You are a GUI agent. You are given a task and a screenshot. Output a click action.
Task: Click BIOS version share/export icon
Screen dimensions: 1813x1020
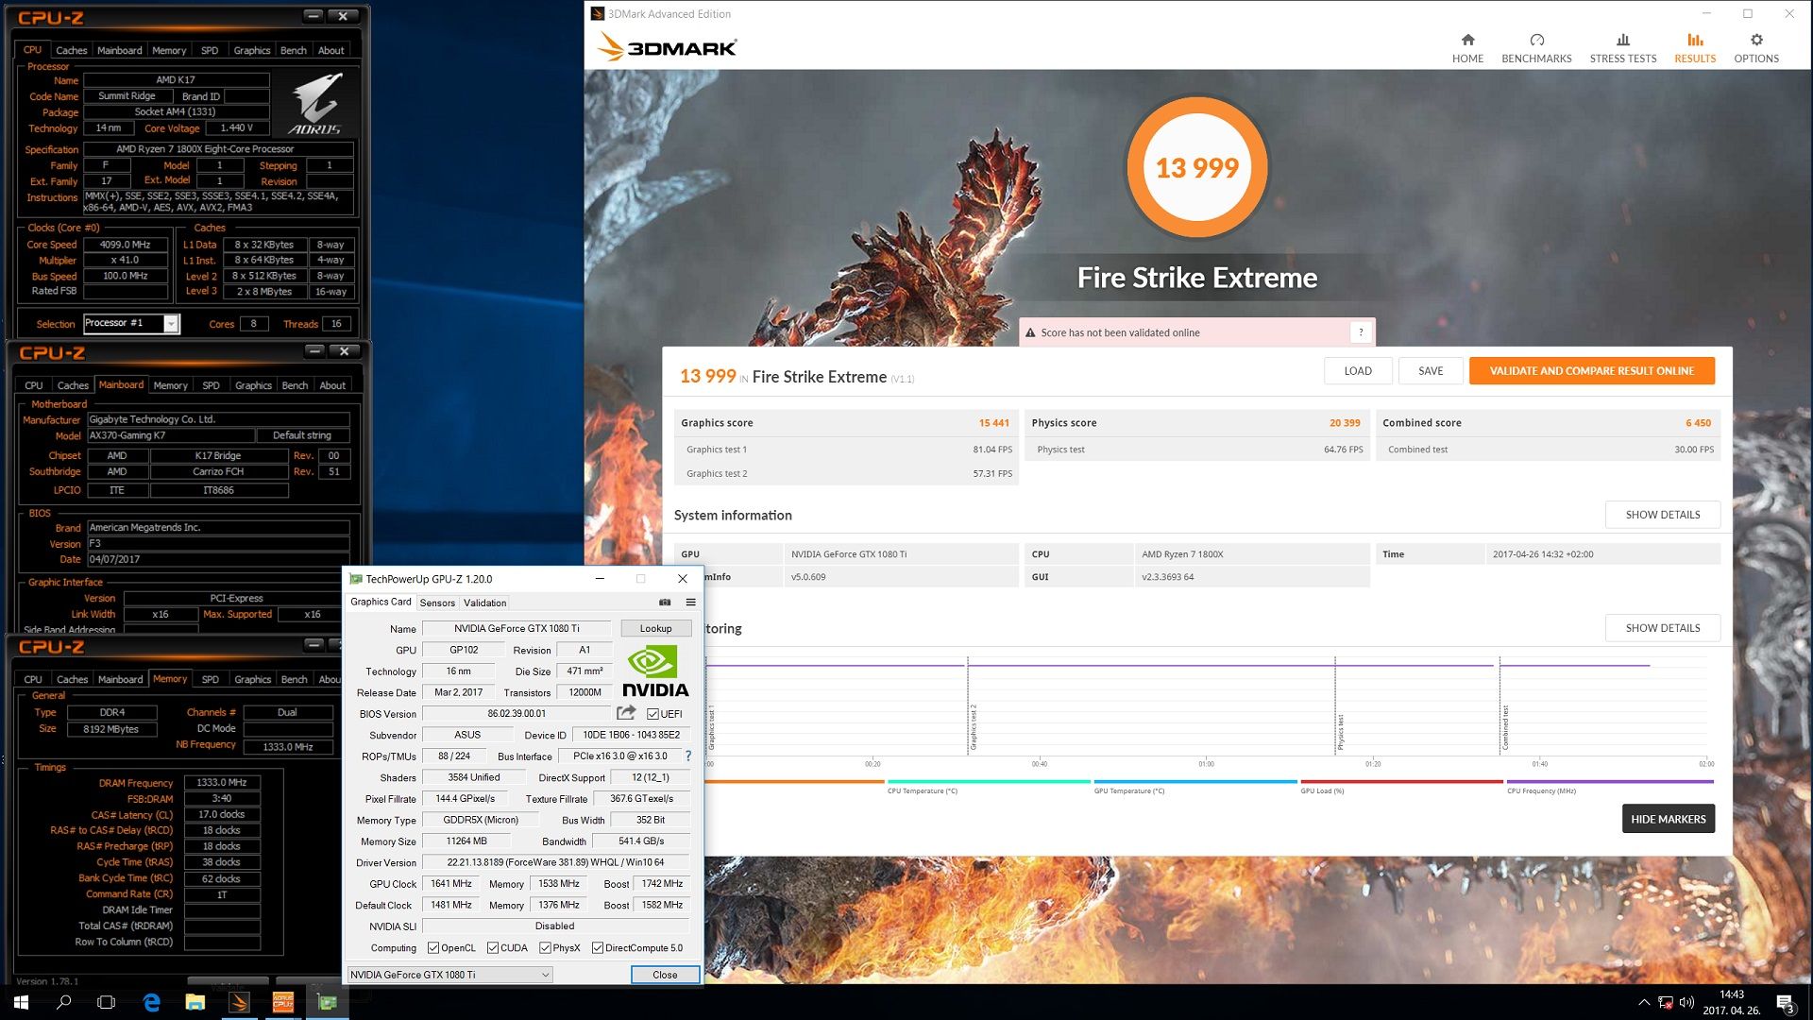click(626, 713)
